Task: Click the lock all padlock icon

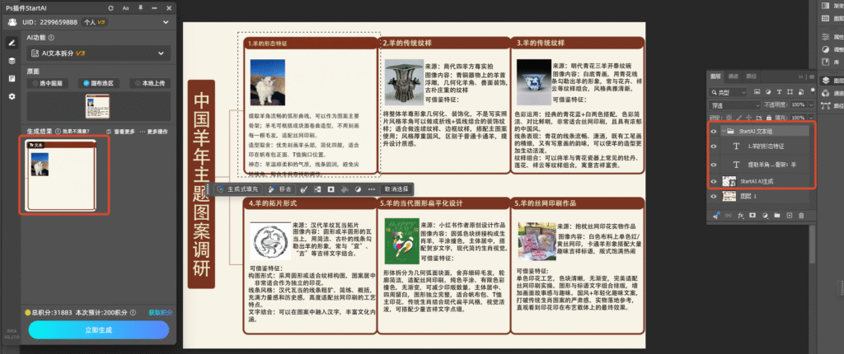Action: (769, 117)
